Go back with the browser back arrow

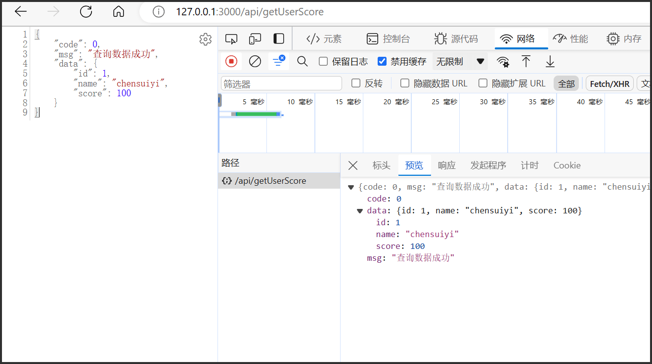pos(21,11)
